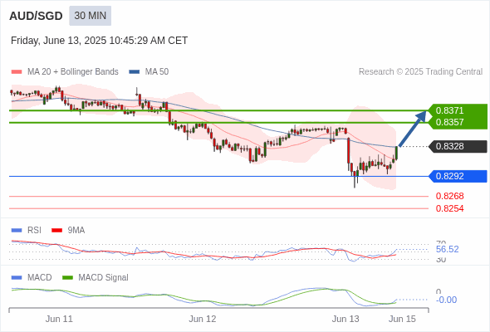The width and height of the screenshot is (490, 332).
Task: Click the red 9MA legend swatch
Action: (x=56, y=231)
